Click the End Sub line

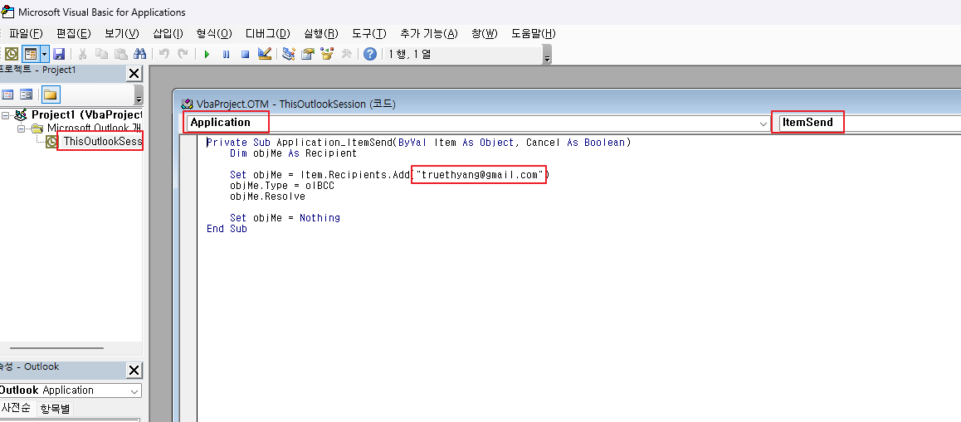coord(227,229)
